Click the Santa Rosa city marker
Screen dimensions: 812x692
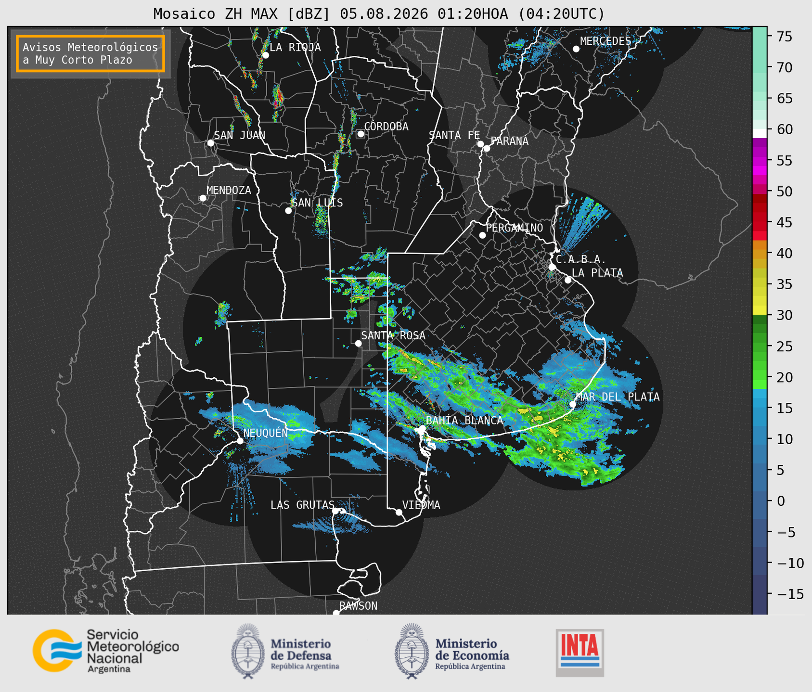pos(358,343)
